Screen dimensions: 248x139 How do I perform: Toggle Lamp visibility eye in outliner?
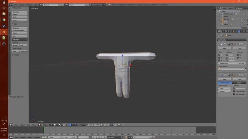click(x=241, y=24)
